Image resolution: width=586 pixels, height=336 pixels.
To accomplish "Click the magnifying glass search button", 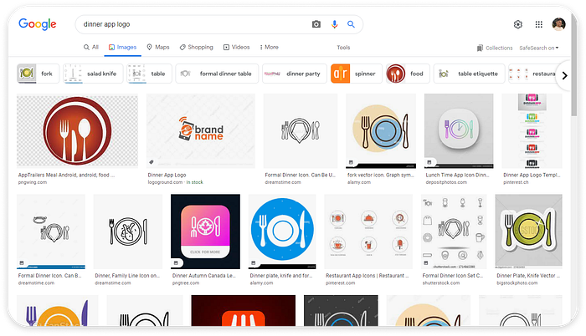I will pos(351,24).
